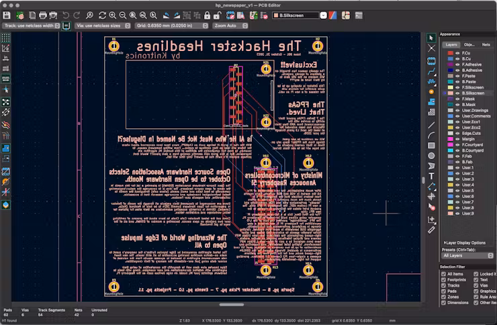
Task: Select the Draw Rectangle tool
Action: pos(431,146)
